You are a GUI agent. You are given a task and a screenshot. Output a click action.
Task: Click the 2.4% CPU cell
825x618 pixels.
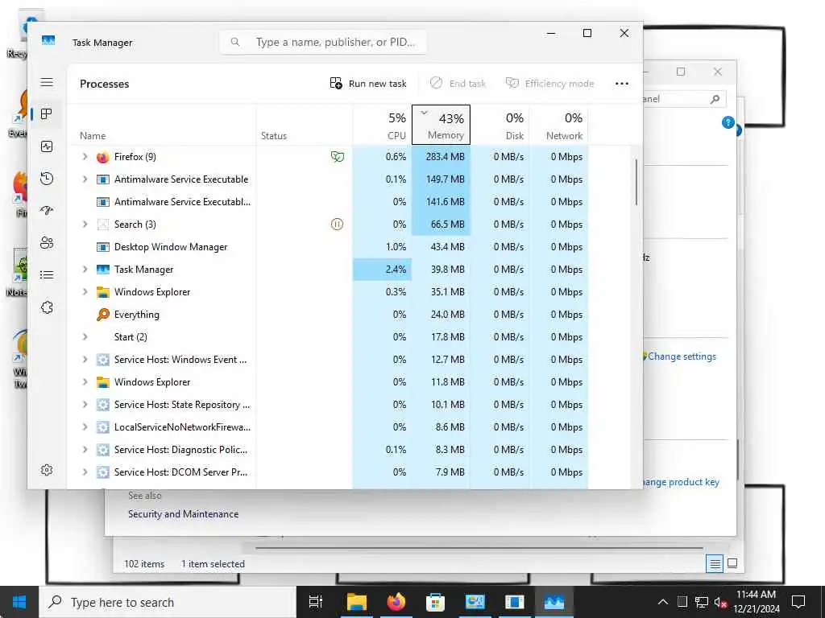click(x=382, y=269)
